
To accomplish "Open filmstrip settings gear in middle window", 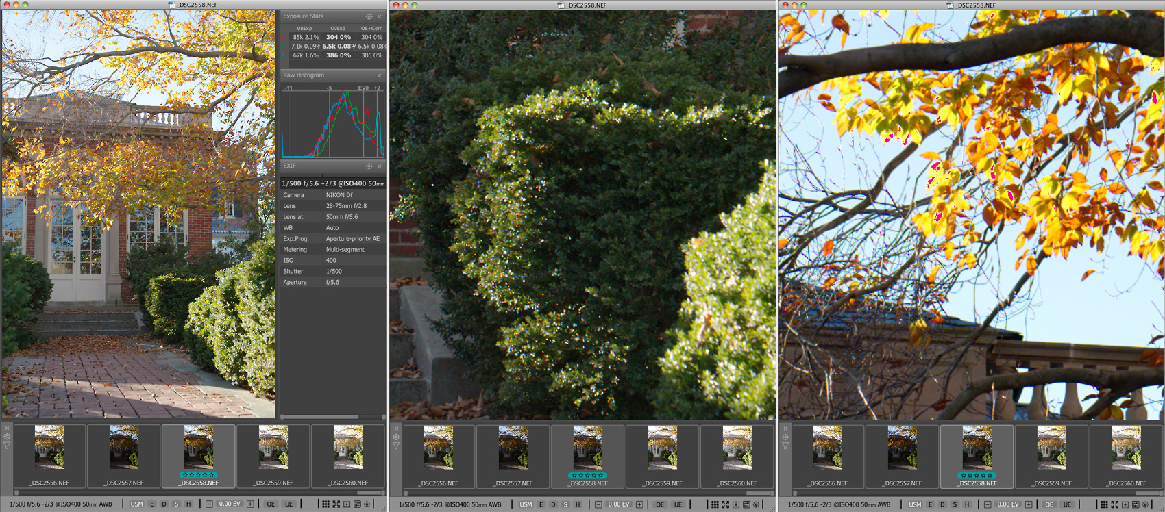I will pos(396,437).
